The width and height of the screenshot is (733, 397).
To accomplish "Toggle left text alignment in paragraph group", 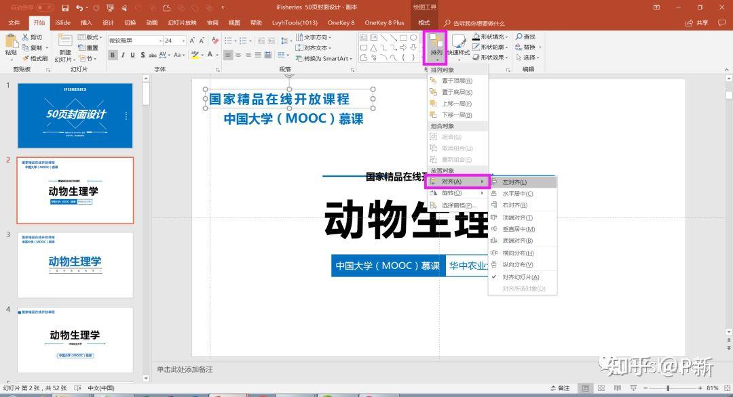I will pyautogui.click(x=228, y=55).
